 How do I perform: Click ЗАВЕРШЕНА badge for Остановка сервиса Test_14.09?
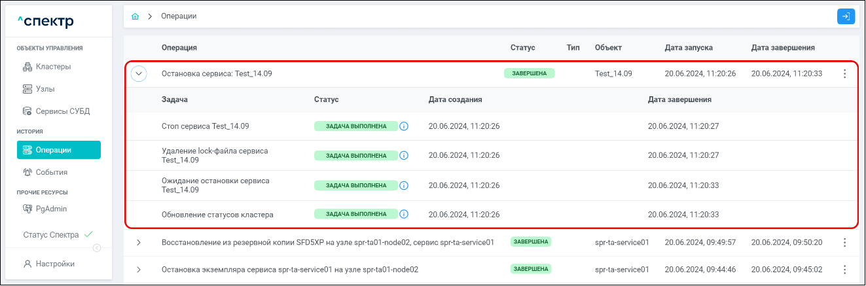530,73
